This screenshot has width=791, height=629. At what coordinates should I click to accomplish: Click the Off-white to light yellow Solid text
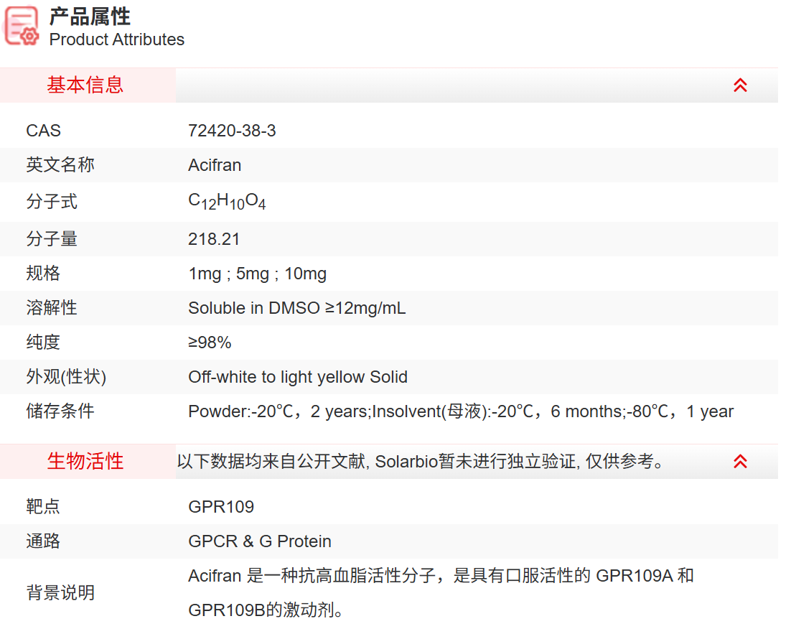point(297,377)
